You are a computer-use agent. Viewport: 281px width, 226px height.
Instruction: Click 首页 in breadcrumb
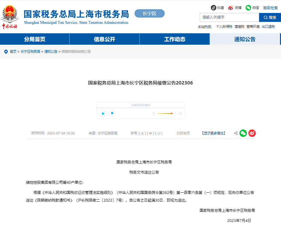[x=13, y=52]
